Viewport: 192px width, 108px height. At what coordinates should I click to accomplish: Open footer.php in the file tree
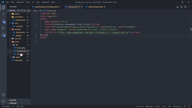(x=21, y=48)
